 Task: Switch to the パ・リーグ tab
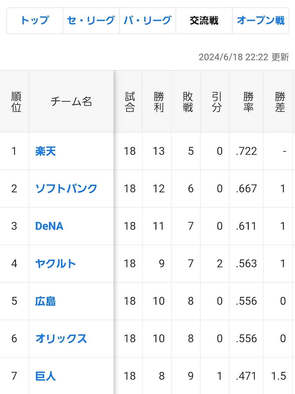147,21
